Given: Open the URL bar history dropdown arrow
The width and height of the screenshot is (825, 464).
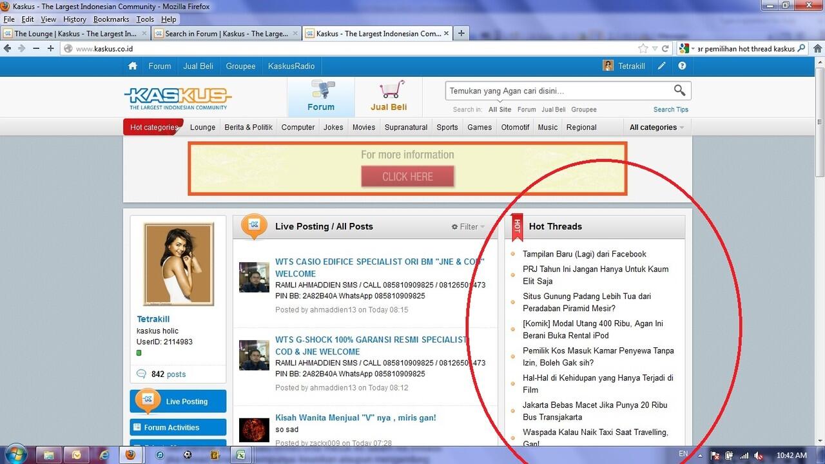Looking at the screenshot, I should coord(655,48).
